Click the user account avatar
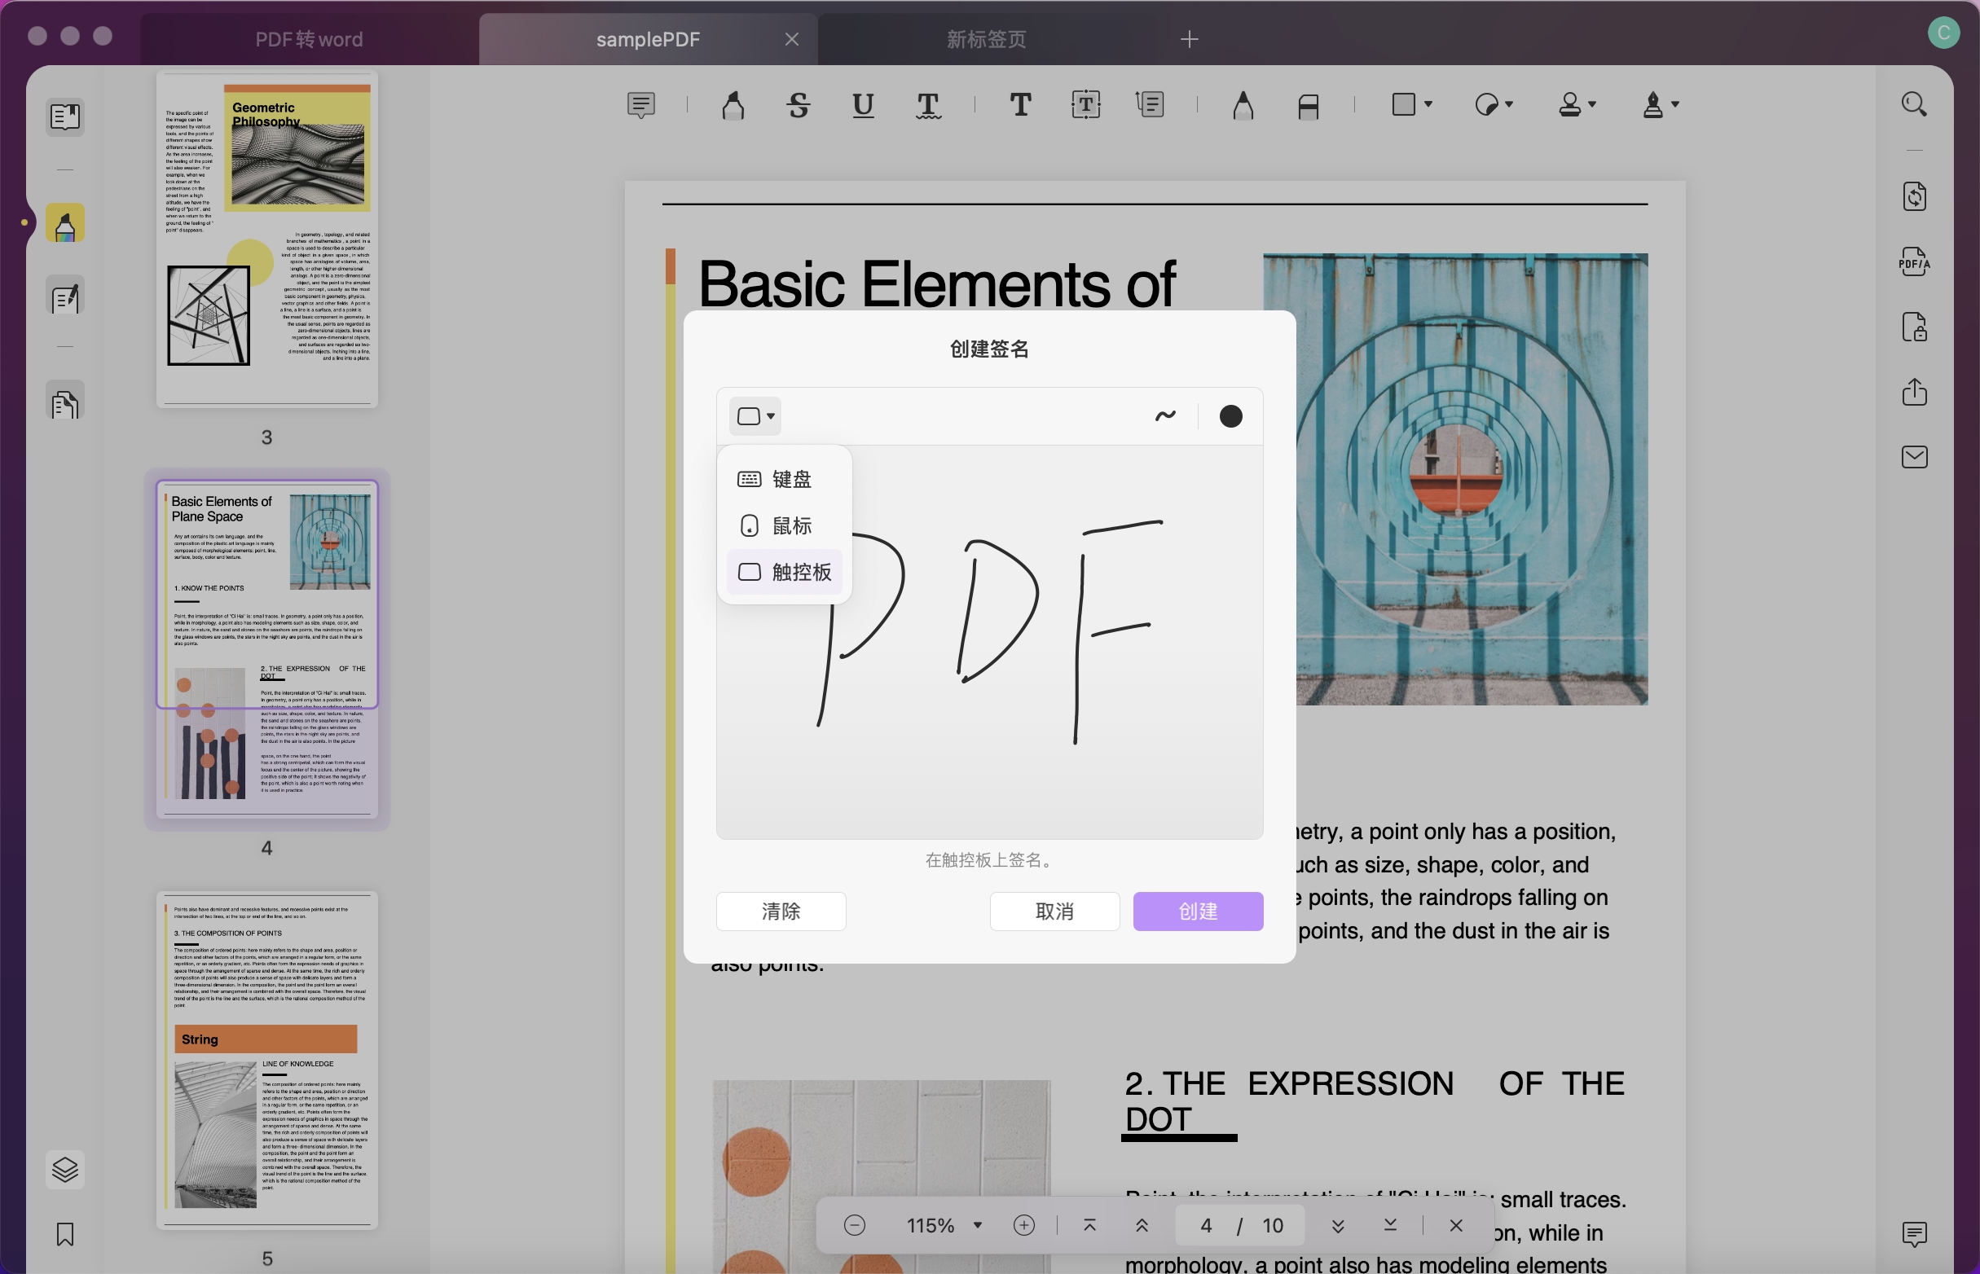Viewport: 1980px width, 1274px height. coord(1943,33)
